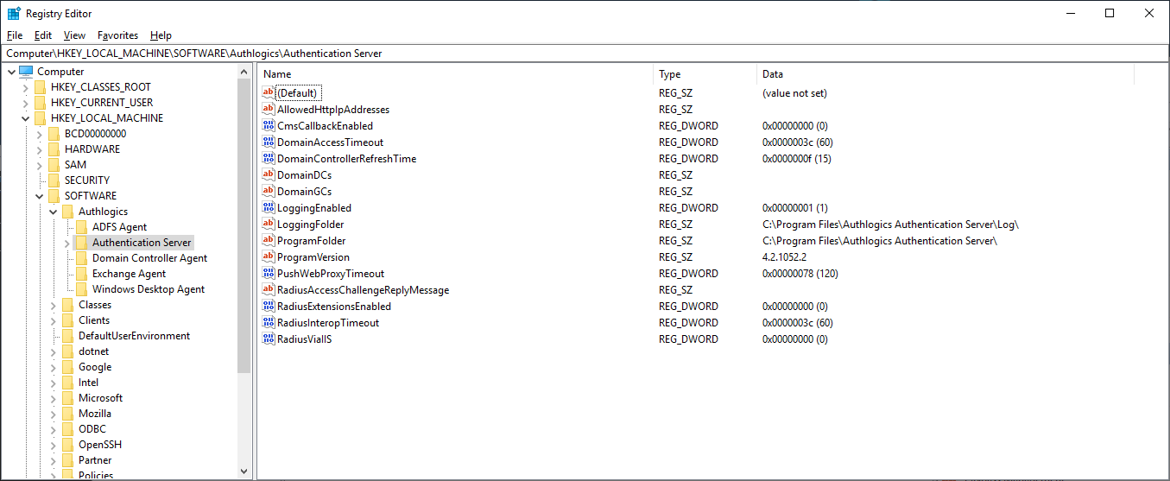Click the DomainControllerRefreshTime DWORD icon
This screenshot has width=1170, height=481.
(269, 159)
